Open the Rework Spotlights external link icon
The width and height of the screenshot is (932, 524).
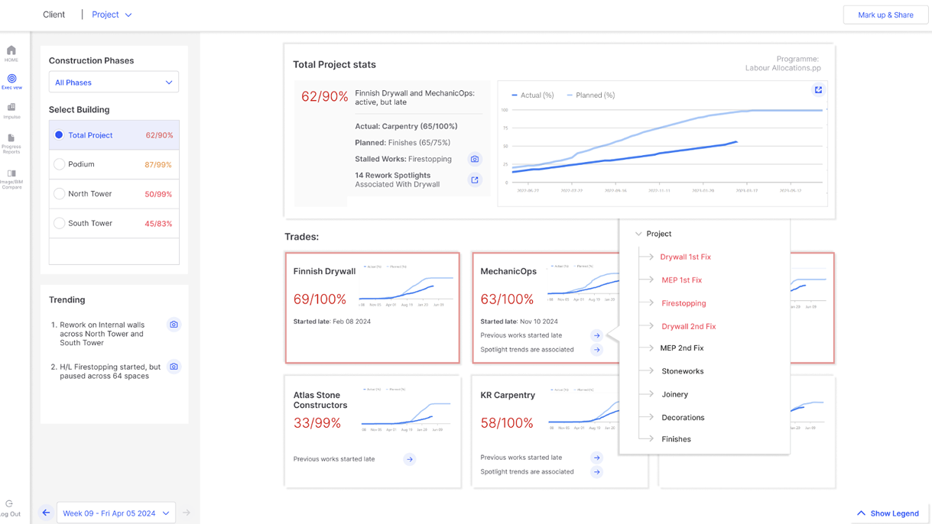475,180
